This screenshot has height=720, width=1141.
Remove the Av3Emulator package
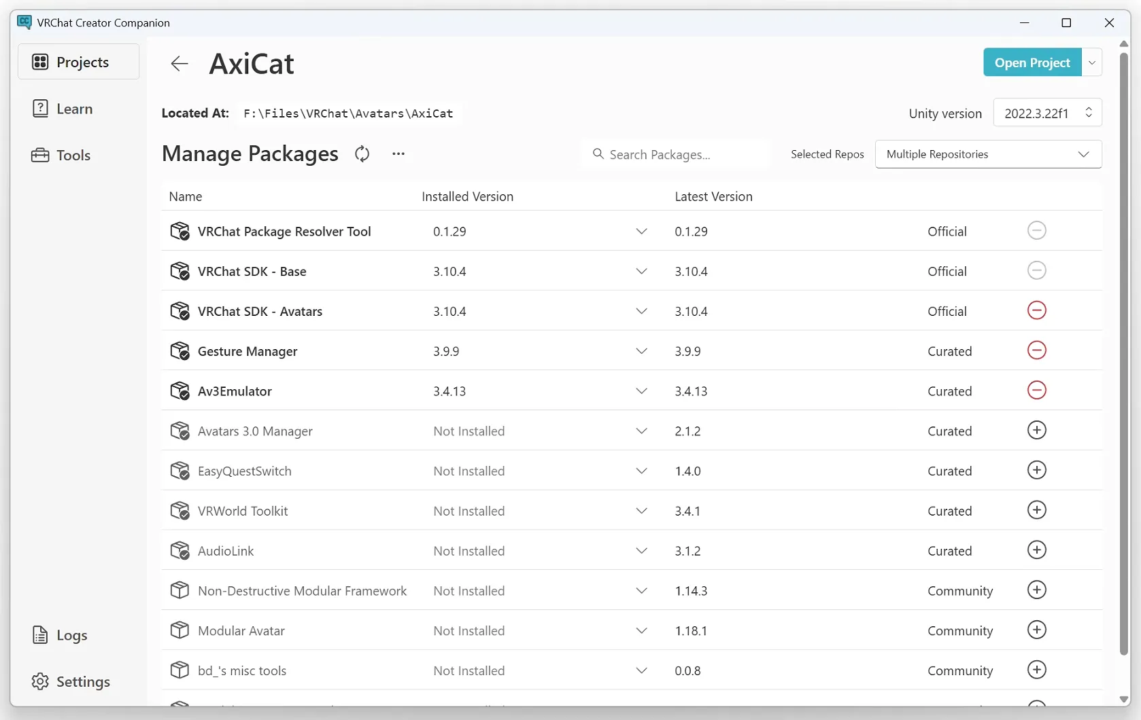click(x=1036, y=391)
